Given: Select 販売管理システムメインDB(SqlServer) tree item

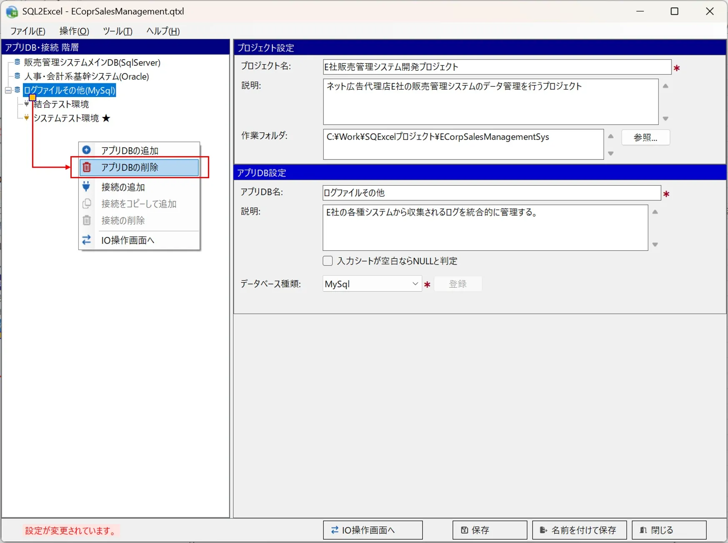Looking at the screenshot, I should 92,62.
